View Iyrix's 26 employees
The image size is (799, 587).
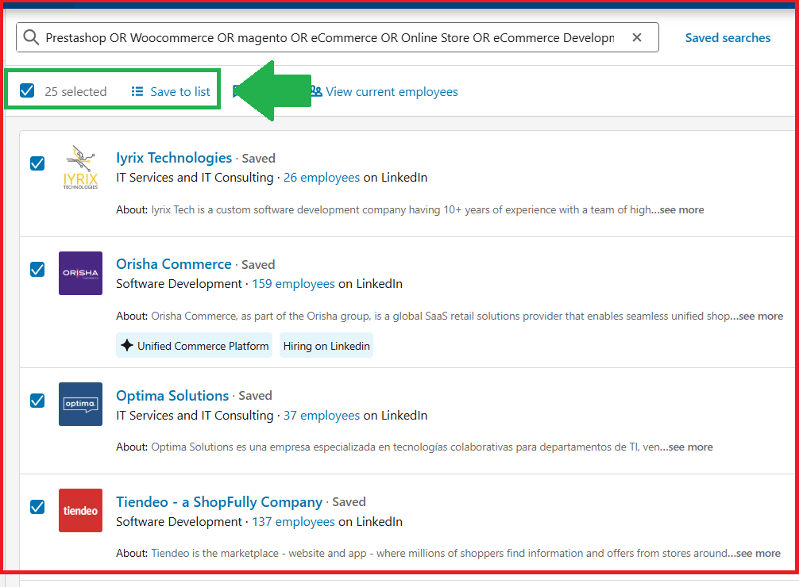click(x=322, y=178)
